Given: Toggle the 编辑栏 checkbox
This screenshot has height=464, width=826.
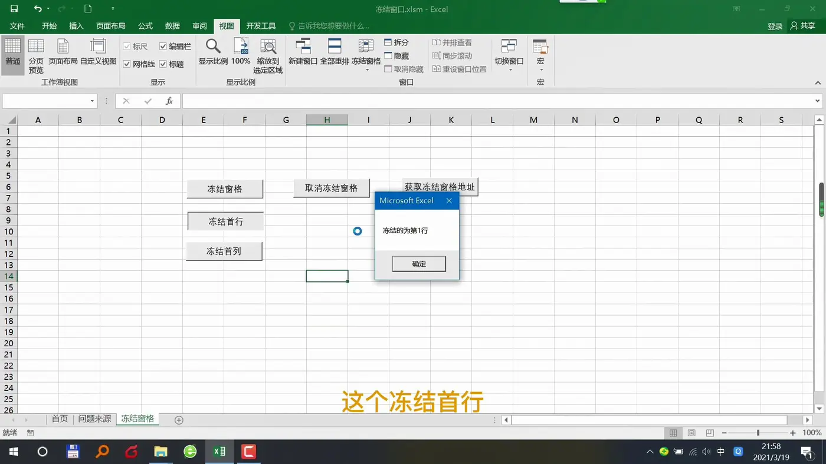Looking at the screenshot, I should click(175, 46).
